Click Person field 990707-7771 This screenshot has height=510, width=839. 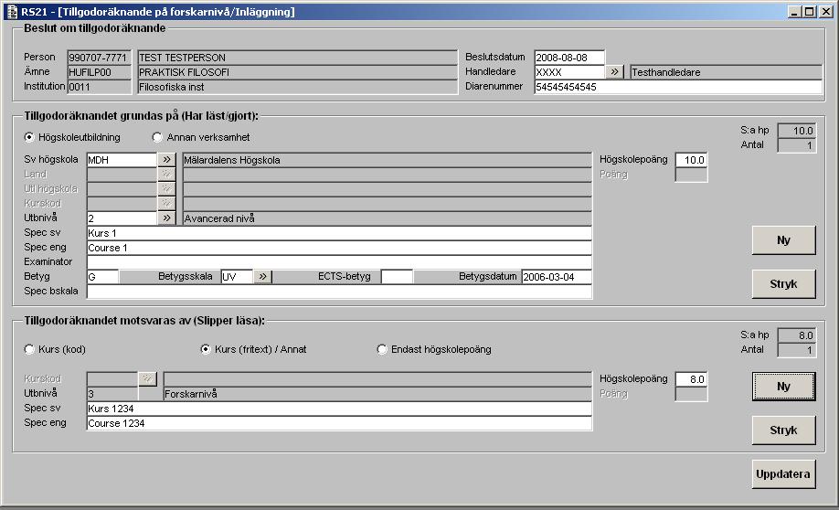point(100,58)
